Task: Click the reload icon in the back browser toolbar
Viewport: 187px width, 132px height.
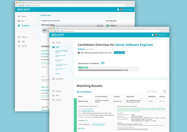Action: (x=21, y=5)
